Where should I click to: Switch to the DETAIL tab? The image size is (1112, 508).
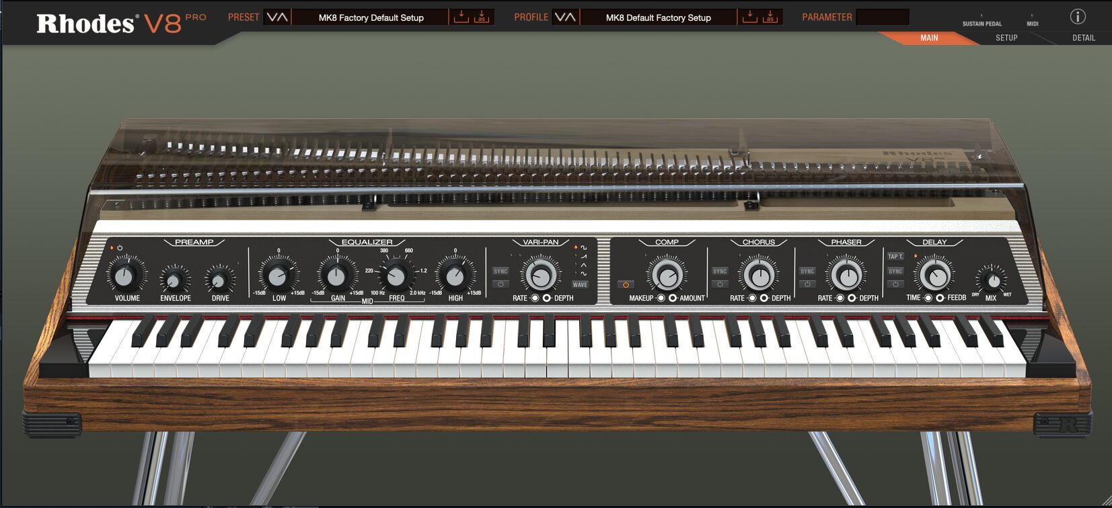pyautogui.click(x=1084, y=38)
